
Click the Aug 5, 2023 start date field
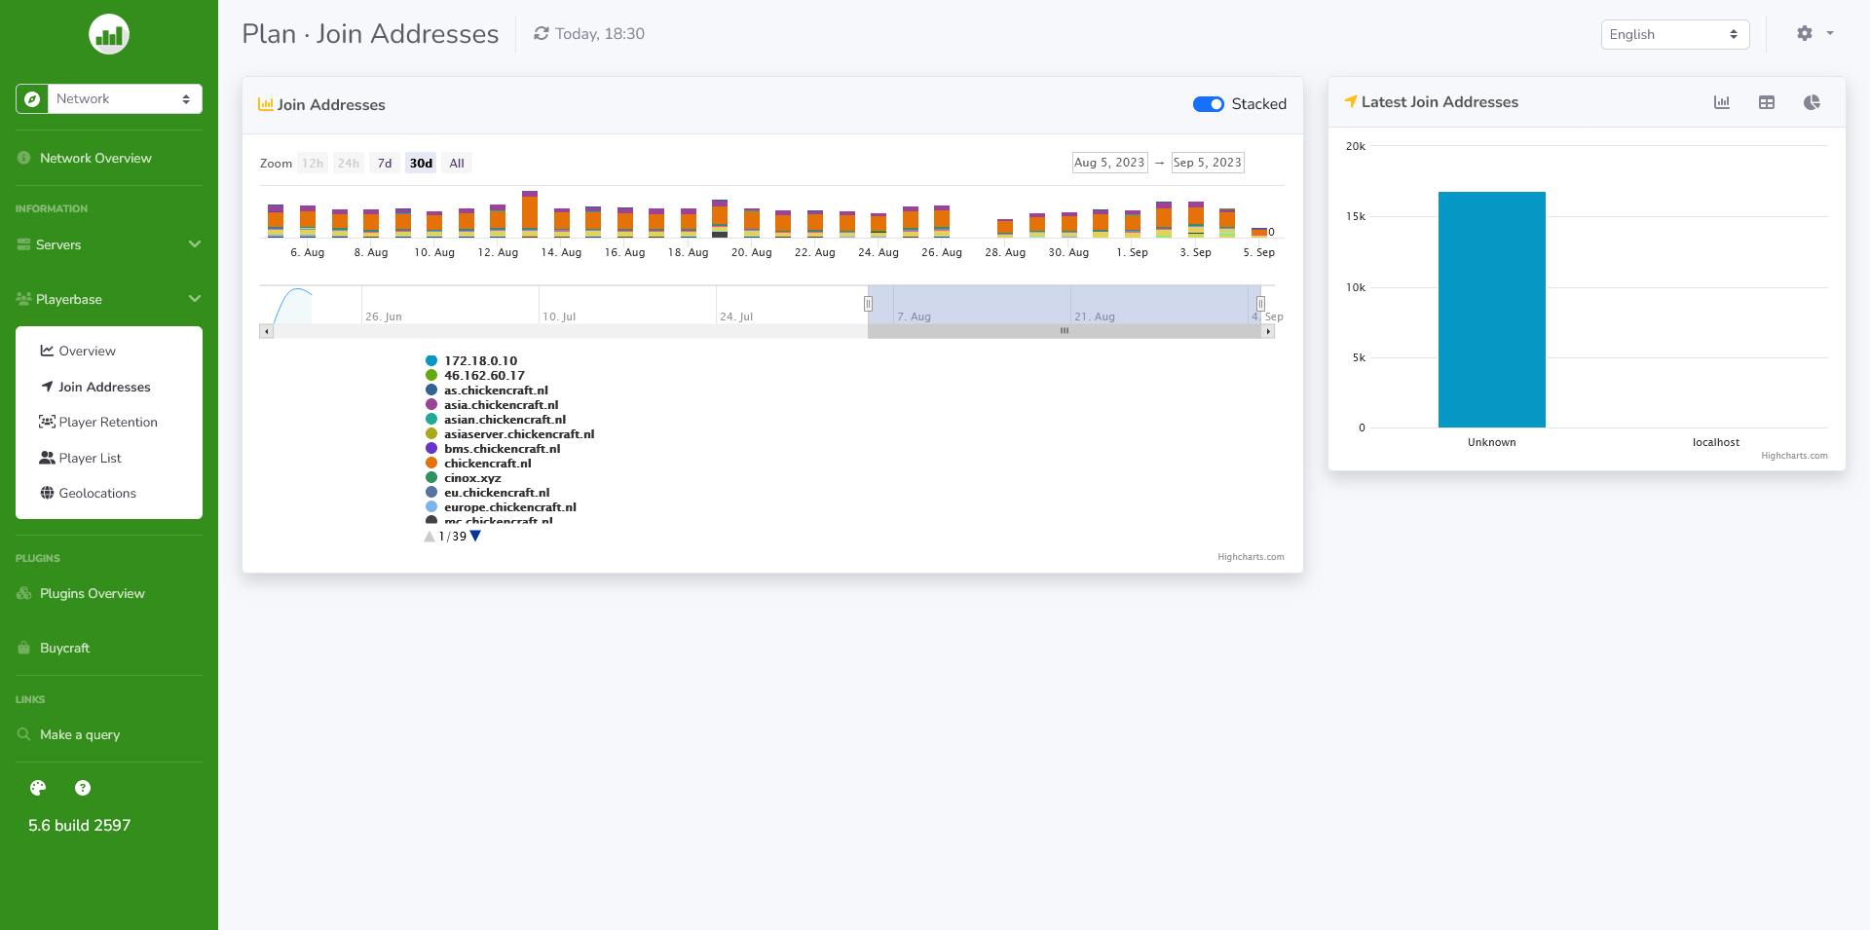(x=1108, y=163)
